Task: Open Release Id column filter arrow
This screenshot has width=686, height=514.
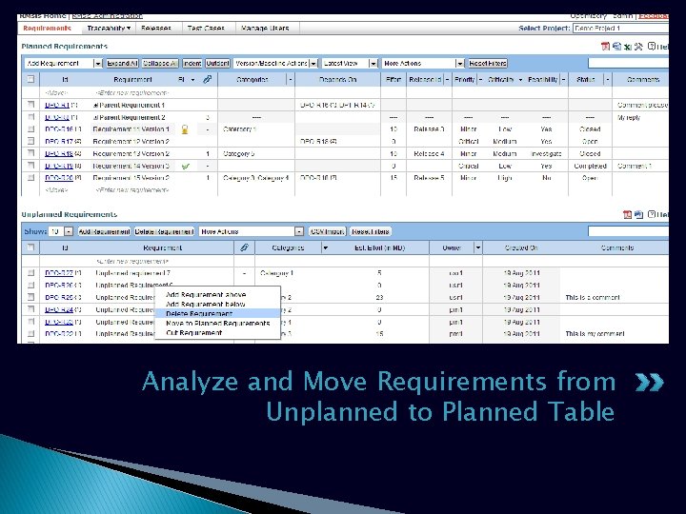Action: pyautogui.click(x=447, y=80)
